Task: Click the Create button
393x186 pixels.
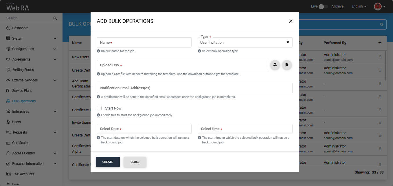Action: tap(108, 162)
